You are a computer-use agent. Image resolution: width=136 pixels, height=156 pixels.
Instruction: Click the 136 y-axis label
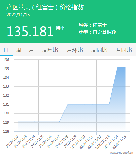point(6,60)
